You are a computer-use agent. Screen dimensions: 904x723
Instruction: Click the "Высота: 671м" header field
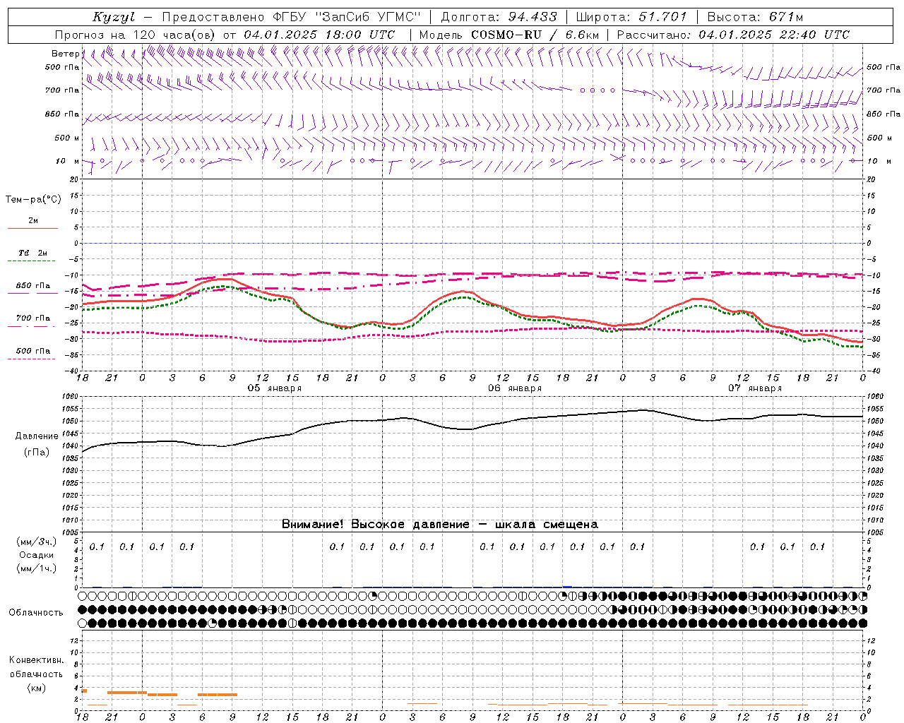(755, 17)
